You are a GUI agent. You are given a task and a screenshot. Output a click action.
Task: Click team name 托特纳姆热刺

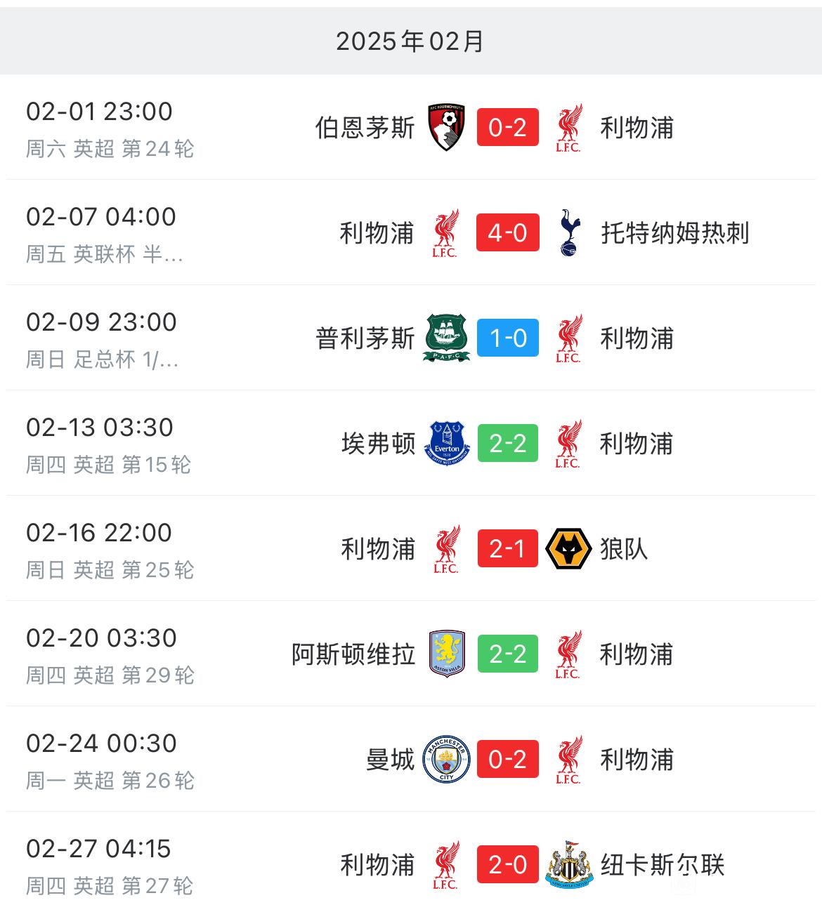(675, 232)
